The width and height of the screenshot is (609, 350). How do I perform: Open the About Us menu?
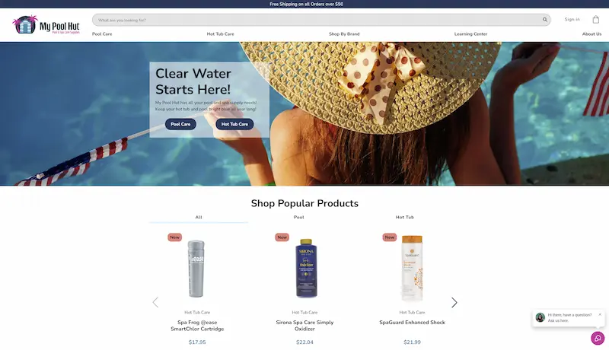point(591,34)
